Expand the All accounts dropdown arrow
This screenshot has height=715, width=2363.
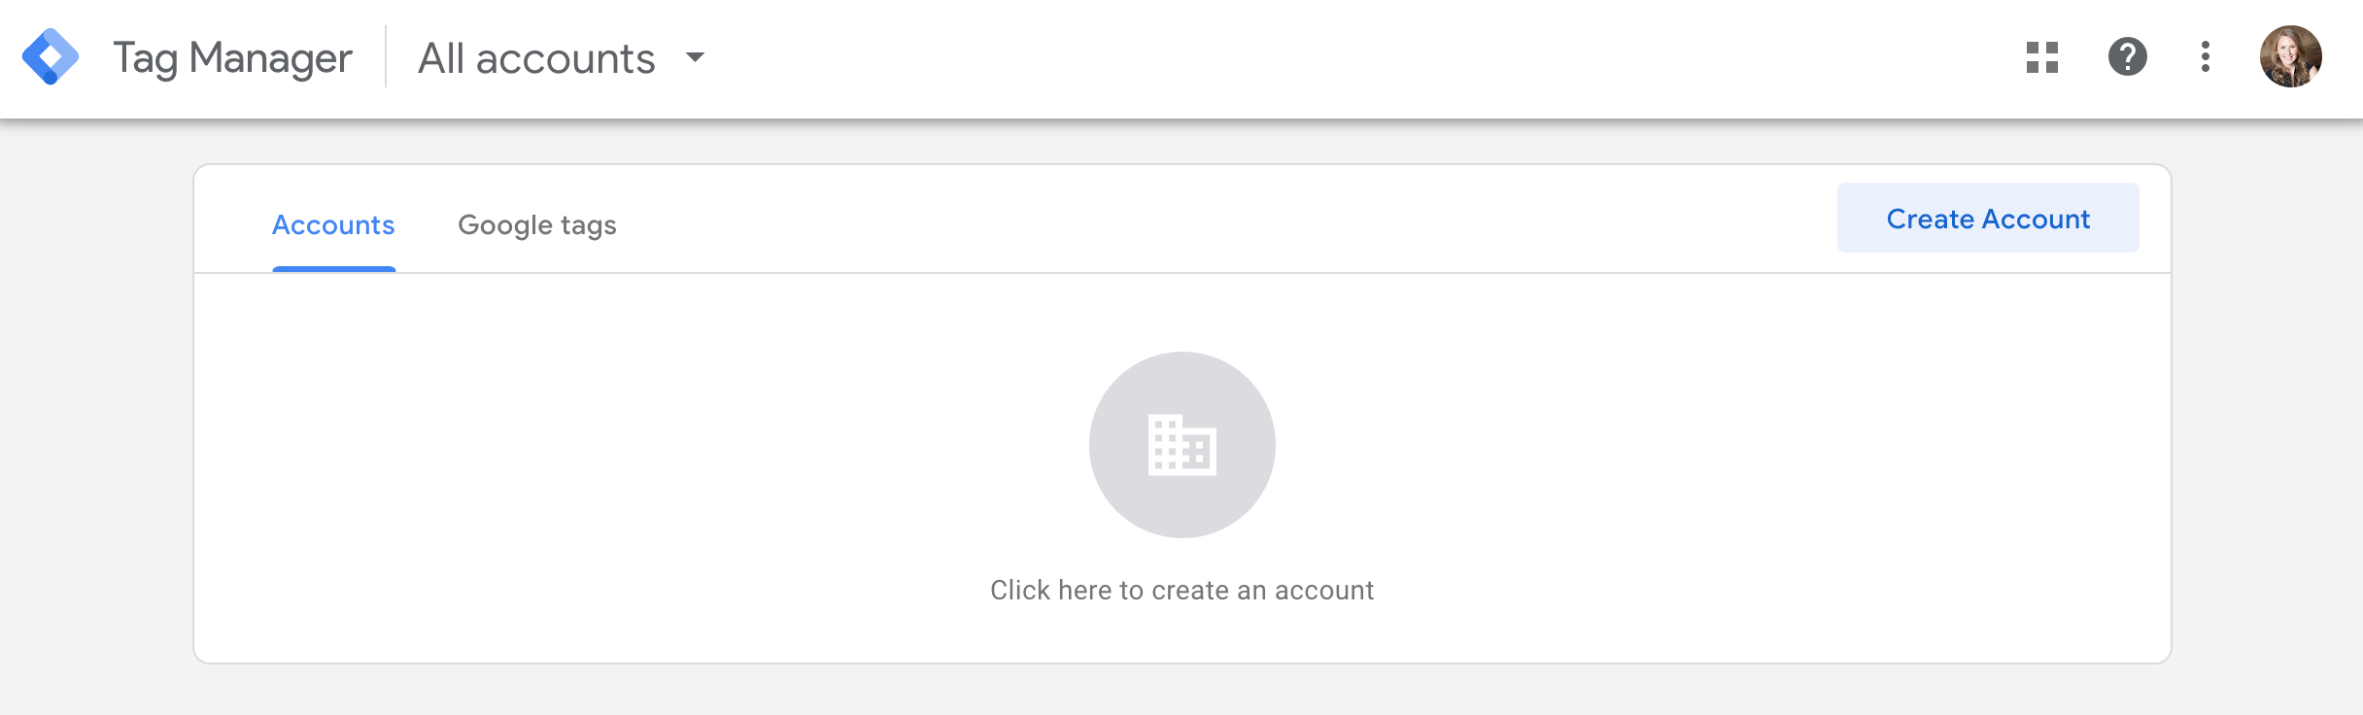point(695,57)
